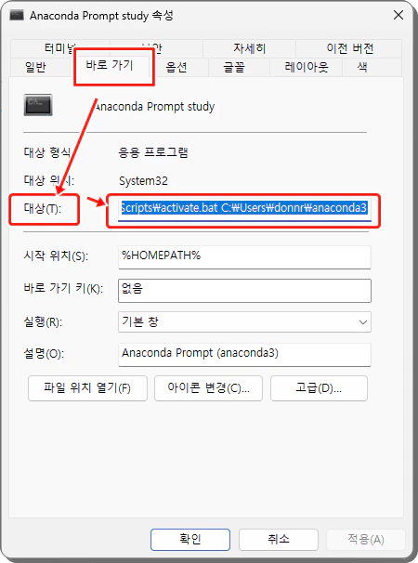Click the 아이콘 변경(C)... button
This screenshot has height=563, width=418.
(x=208, y=388)
